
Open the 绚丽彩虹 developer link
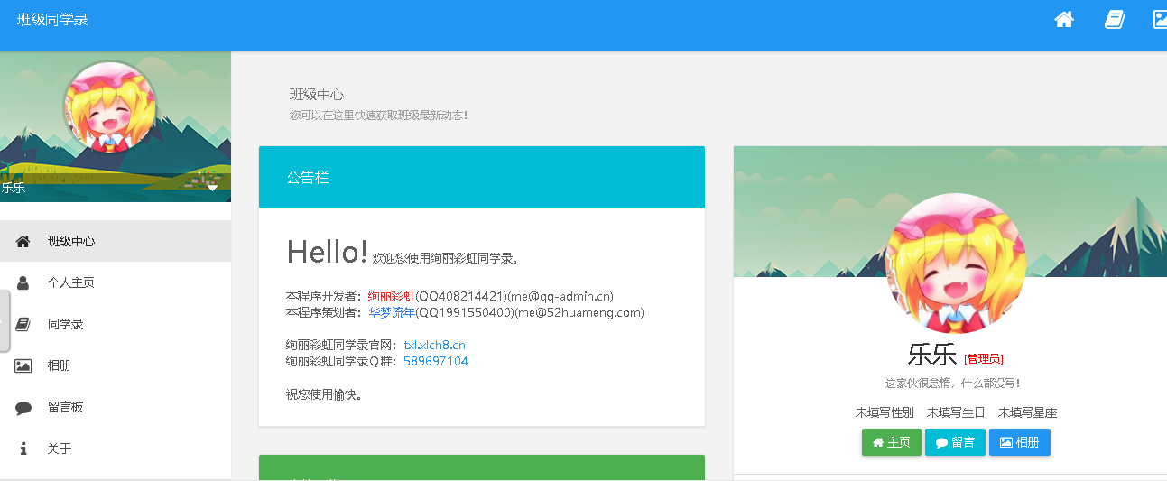click(x=392, y=296)
